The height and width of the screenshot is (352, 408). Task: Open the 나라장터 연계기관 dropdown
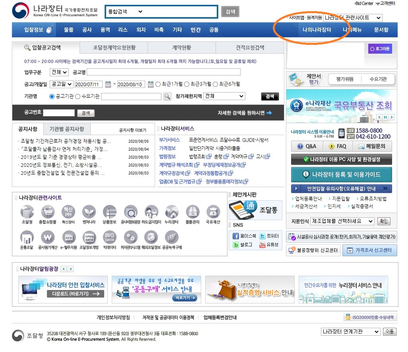[350, 332]
